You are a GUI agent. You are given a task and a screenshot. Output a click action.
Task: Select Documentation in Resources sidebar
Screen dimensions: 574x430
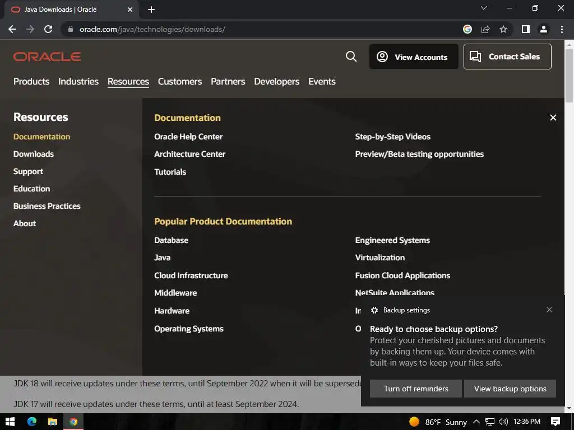pyautogui.click(x=41, y=137)
